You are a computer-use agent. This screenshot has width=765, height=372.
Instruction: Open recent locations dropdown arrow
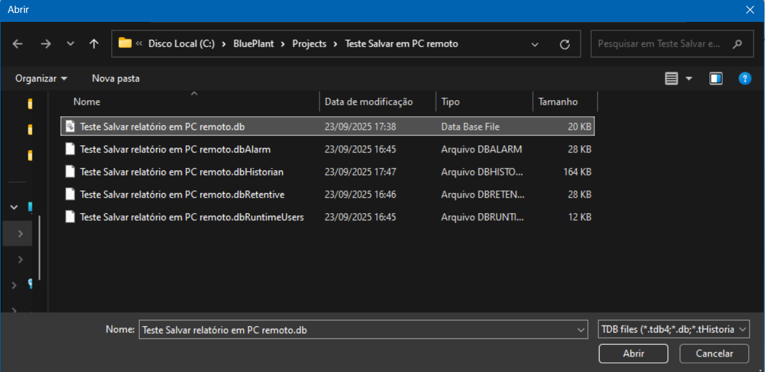tap(70, 44)
